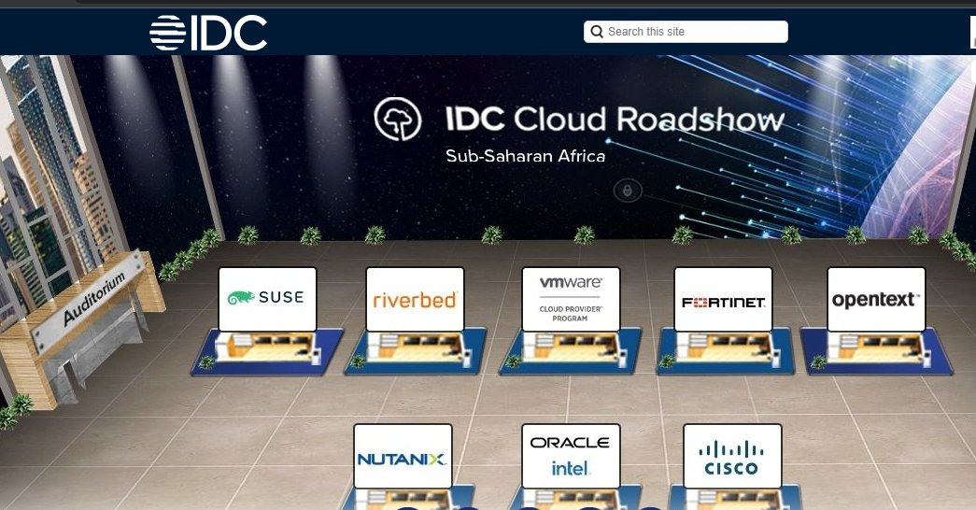Click the Sub-Saharan Africa subtitle
The width and height of the screenshot is (976, 510).
(x=525, y=156)
